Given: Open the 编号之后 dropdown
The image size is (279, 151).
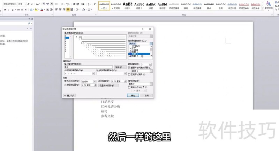Looking at the screenshot, I should (151, 84).
